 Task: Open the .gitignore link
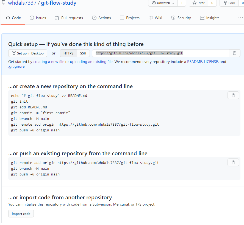[x=16, y=66]
